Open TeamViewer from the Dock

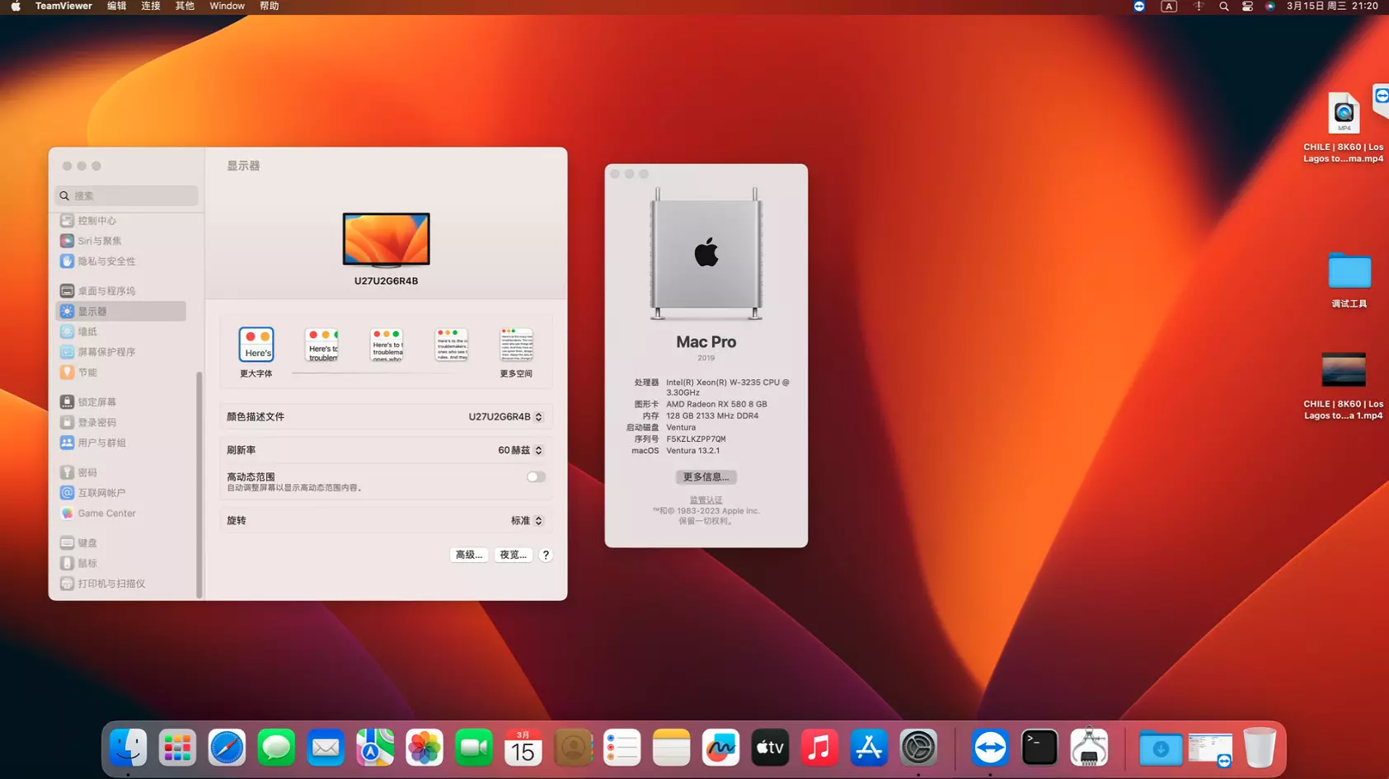989,748
